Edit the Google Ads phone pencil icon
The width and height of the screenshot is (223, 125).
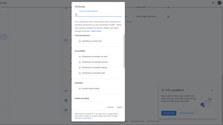[168, 17]
